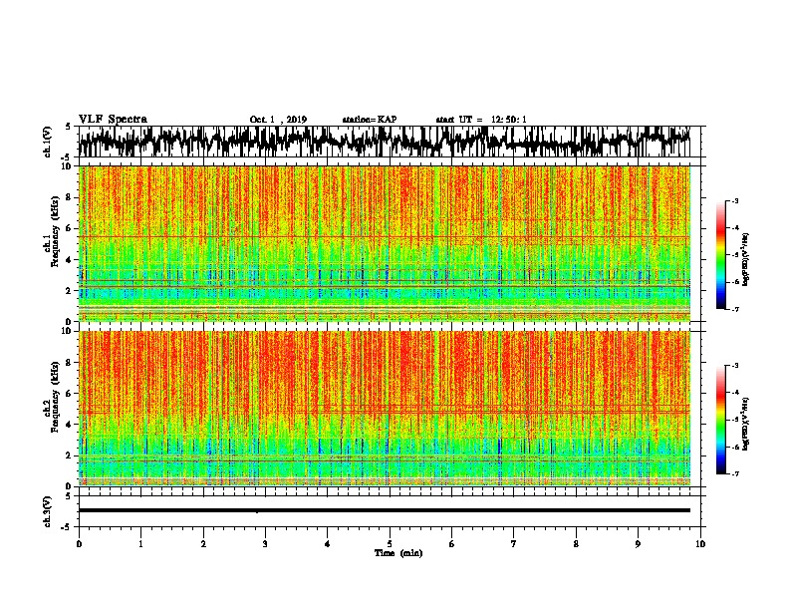Click the "Oct. 1 , 2019" date label
The width and height of the screenshot is (789, 610).
(x=278, y=120)
